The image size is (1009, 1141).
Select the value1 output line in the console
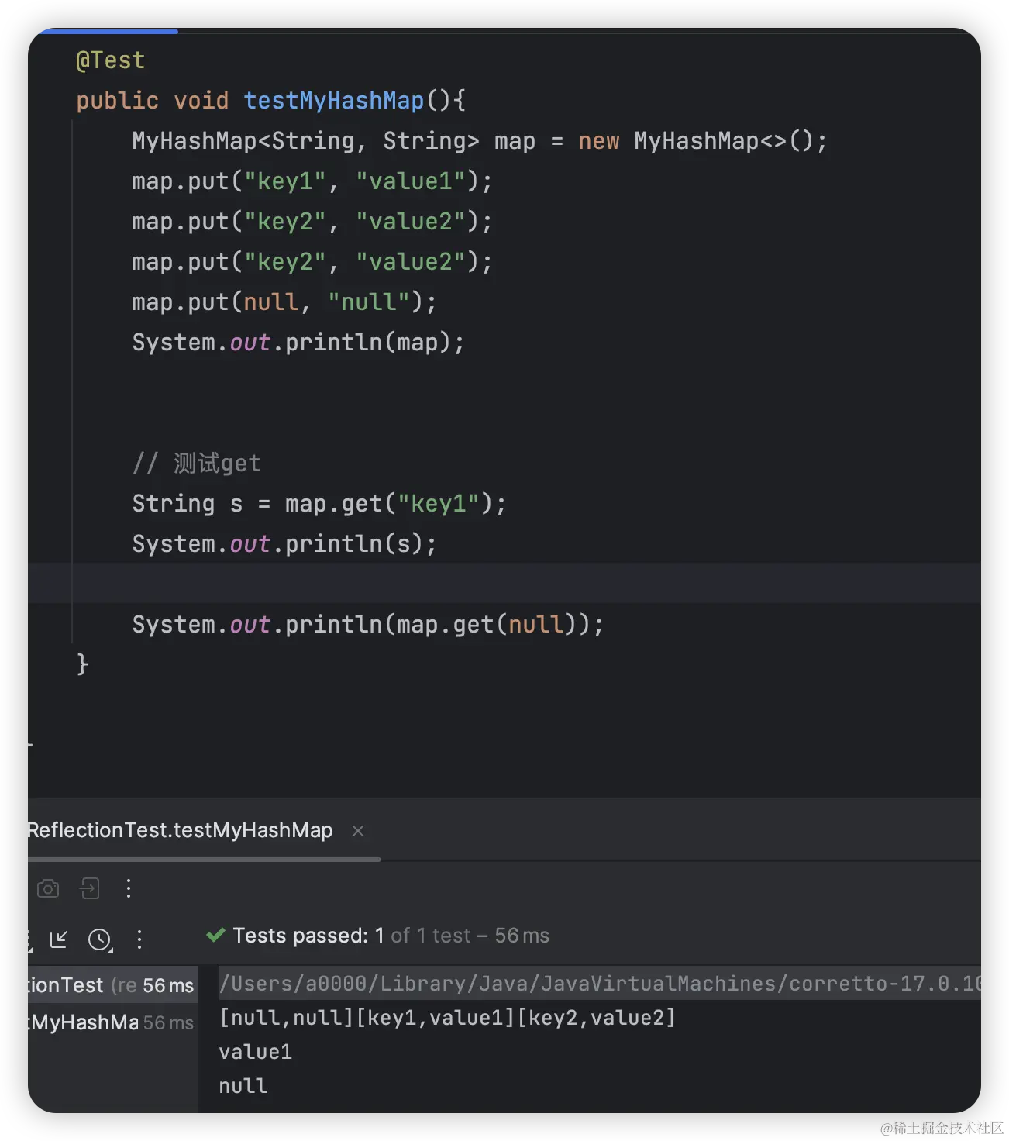[255, 1051]
